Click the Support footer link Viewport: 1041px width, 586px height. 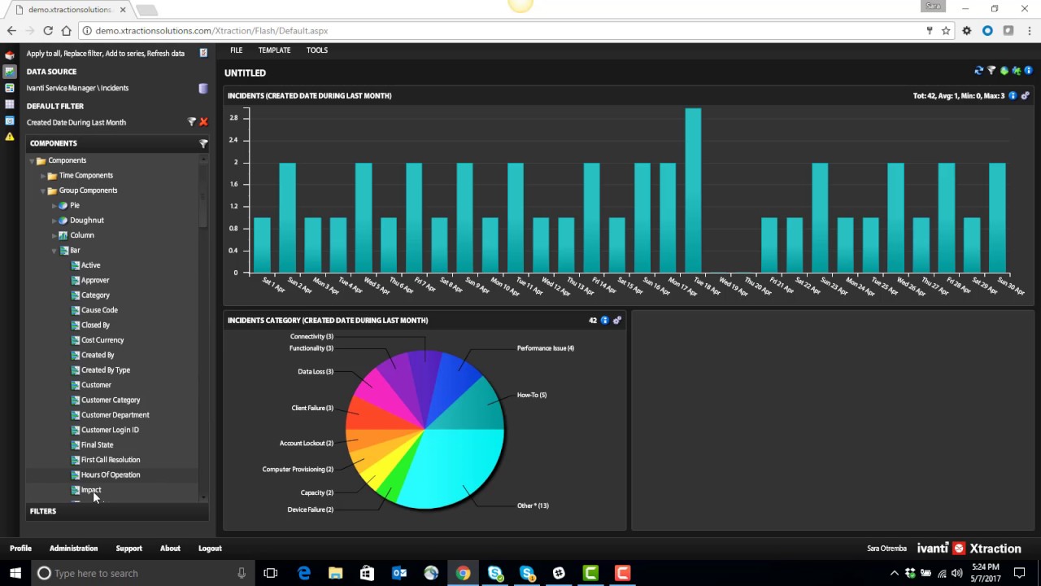coord(128,549)
